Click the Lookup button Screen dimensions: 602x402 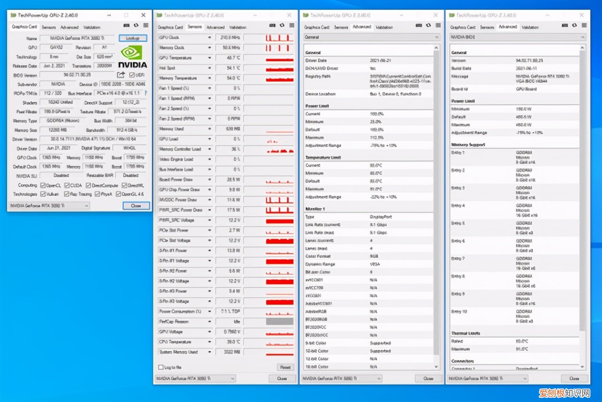coord(132,38)
